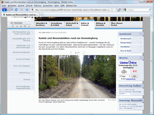Viewport: 154px width, 115px height.
Task: Bookmark this page with the star icon
Action: 112,10
